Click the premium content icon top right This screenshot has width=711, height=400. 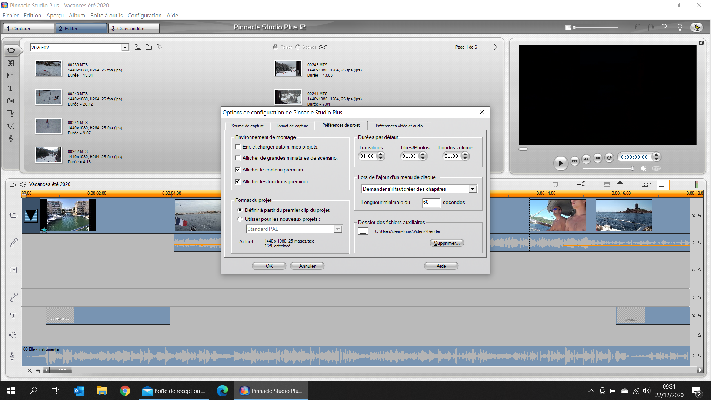(x=697, y=27)
